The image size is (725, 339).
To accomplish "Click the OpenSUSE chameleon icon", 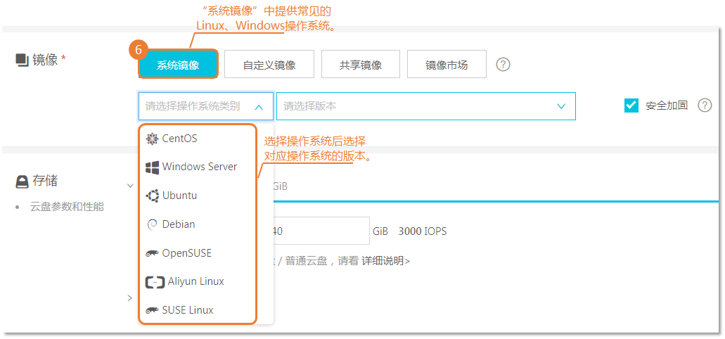I will [x=152, y=253].
